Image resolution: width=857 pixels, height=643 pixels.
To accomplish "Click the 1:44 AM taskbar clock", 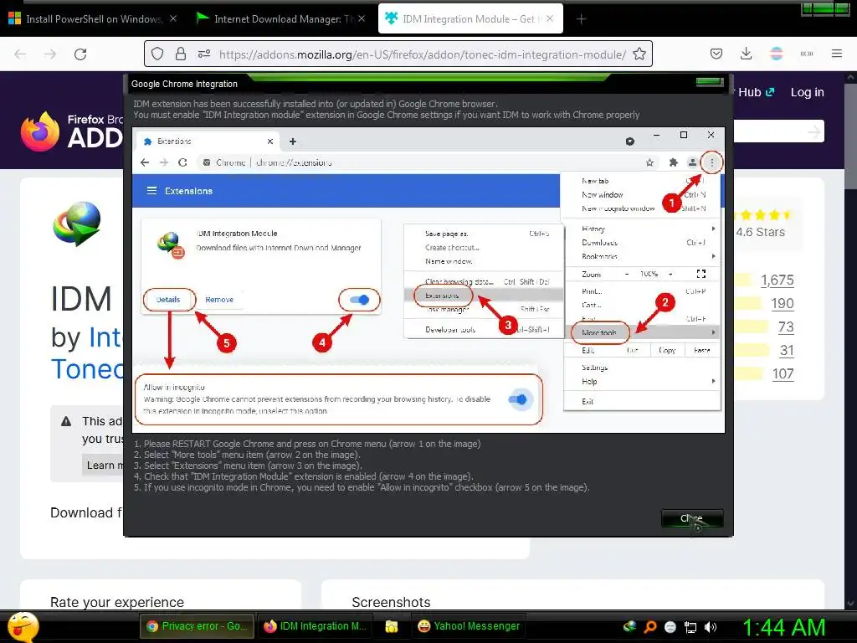I will [x=783, y=626].
